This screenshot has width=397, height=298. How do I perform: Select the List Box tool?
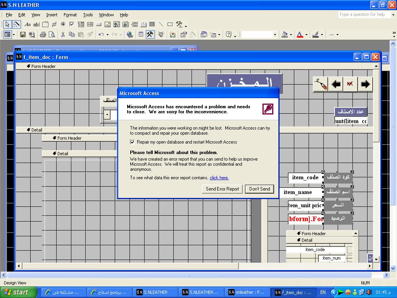point(90,24)
